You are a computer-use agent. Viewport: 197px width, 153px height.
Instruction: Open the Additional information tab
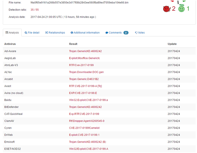coord(85,33)
